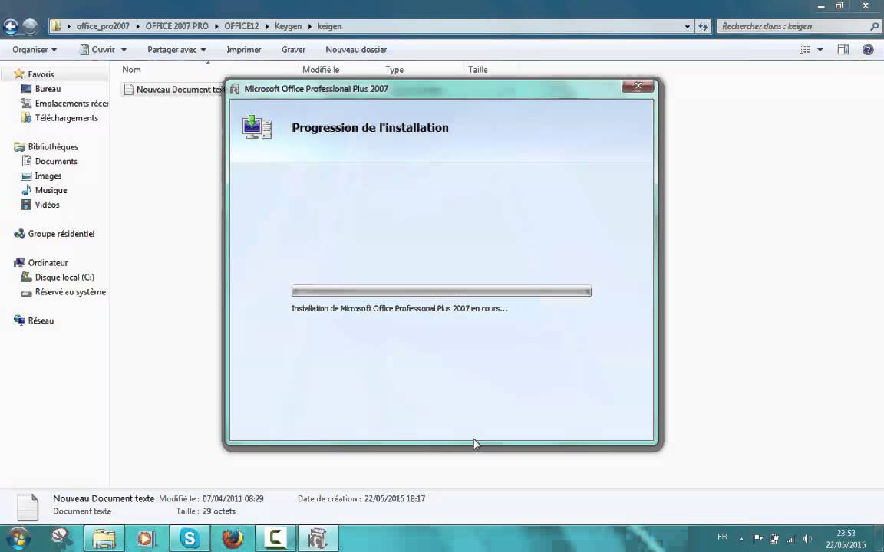Viewport: 884px width, 552px height.
Task: Select Favoris in the navigation pane
Action: click(x=41, y=74)
